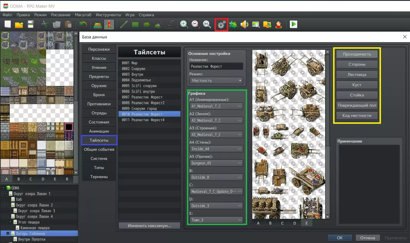Click the Изменить максимум button

click(149, 226)
